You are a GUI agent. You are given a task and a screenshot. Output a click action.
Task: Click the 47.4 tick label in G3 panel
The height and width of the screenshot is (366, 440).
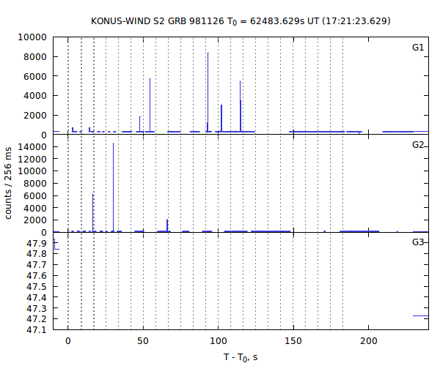point(37,297)
